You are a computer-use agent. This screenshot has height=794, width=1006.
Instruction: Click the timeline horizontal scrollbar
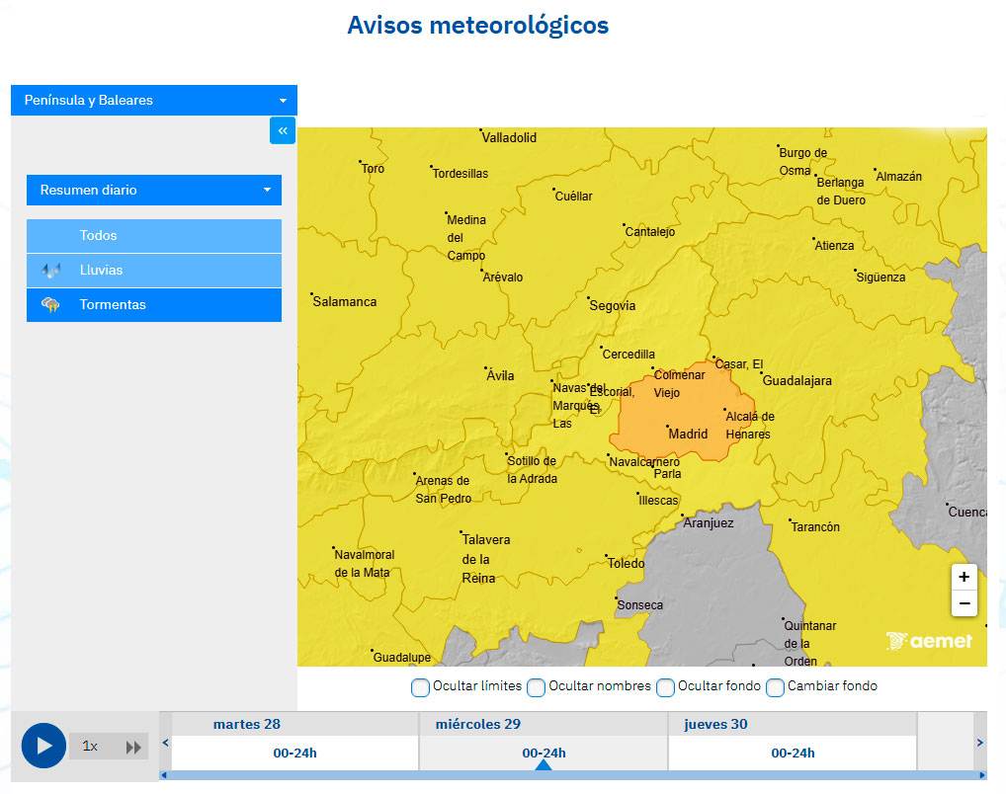[573, 776]
